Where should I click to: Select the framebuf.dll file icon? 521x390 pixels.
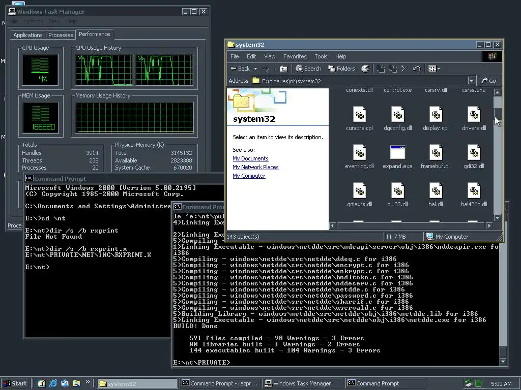click(436, 153)
